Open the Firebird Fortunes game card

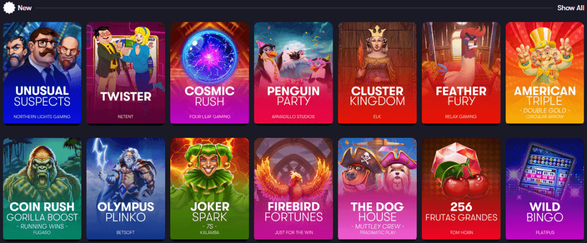(293, 189)
